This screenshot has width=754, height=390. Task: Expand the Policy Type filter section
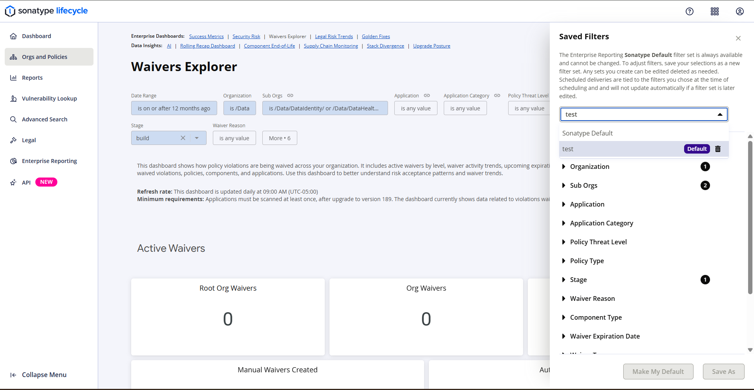[635, 261]
